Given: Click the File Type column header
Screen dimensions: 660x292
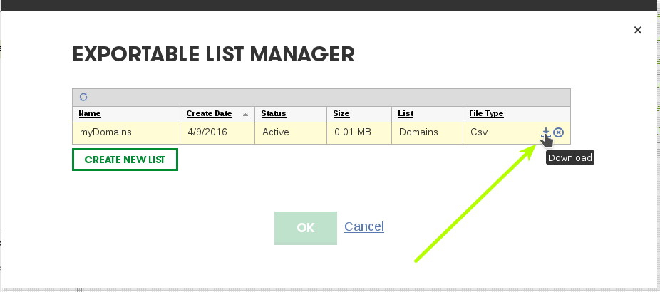Looking at the screenshot, I should pyautogui.click(x=487, y=114).
